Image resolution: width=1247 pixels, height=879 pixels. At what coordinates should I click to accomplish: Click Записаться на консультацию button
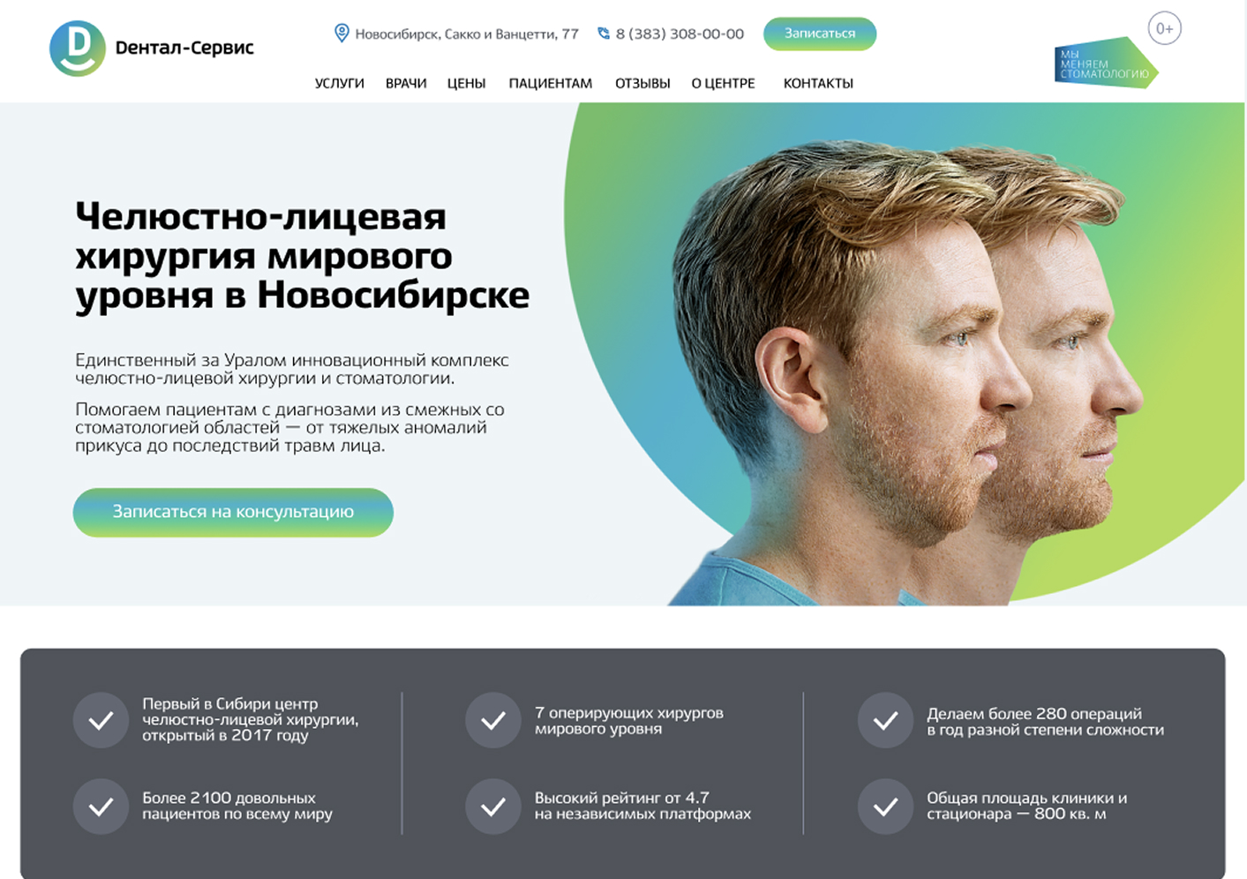pyautogui.click(x=233, y=512)
